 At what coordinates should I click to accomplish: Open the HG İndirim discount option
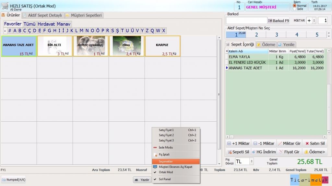tap(264, 152)
